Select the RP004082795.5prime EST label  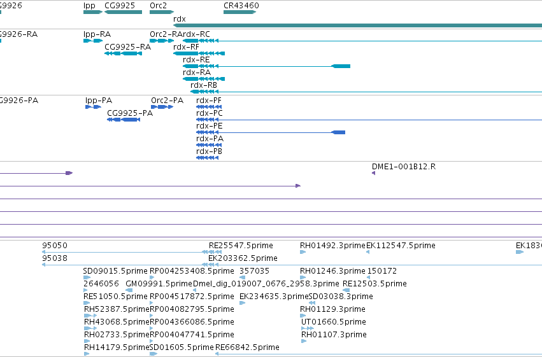192,309
